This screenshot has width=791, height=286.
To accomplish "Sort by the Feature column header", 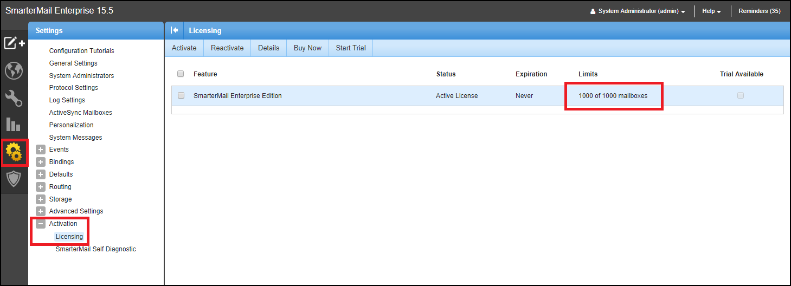I will coord(205,74).
